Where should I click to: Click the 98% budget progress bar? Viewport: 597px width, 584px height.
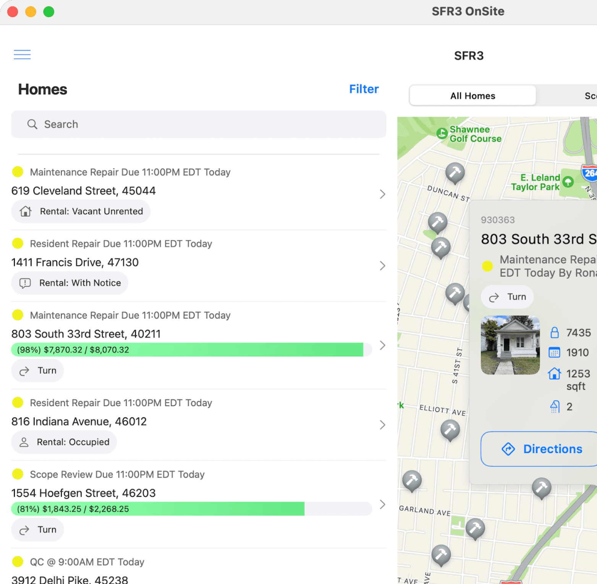(192, 350)
